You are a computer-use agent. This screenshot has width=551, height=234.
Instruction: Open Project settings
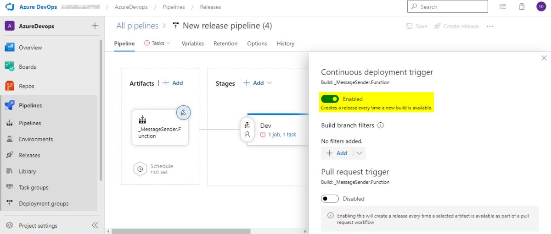coord(38,226)
